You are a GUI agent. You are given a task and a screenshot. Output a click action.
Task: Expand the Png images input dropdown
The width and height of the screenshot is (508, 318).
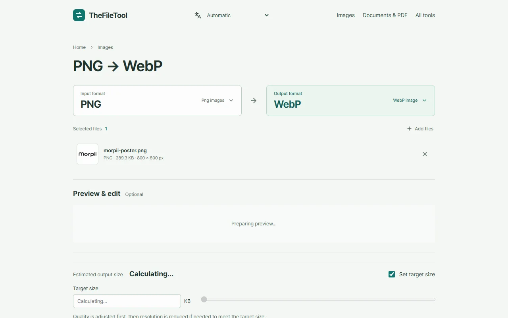click(x=217, y=101)
